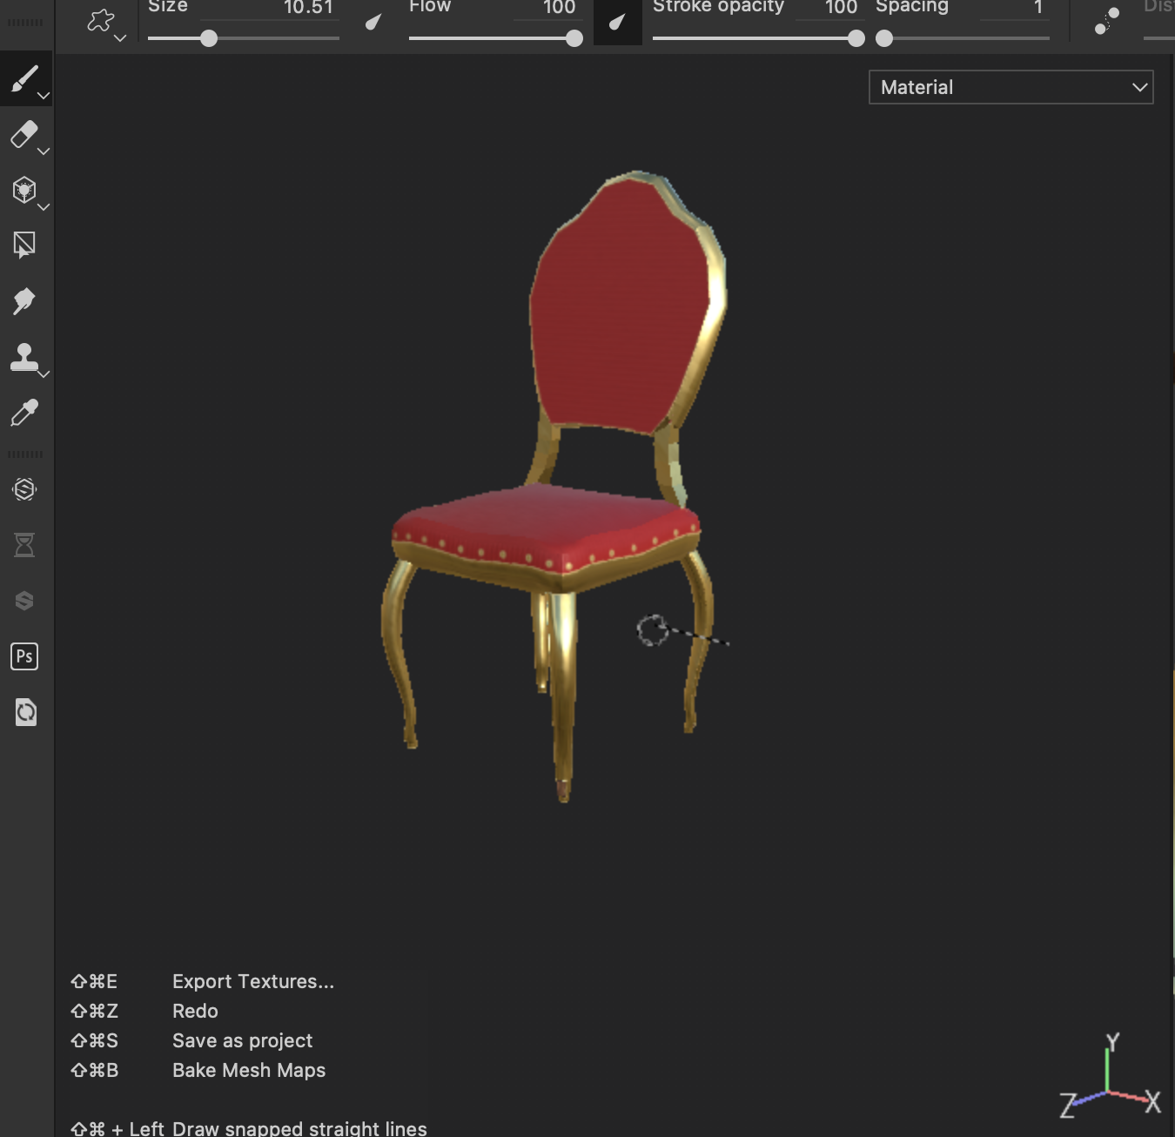
Task: Select the Eraser tool
Action: pos(23,134)
